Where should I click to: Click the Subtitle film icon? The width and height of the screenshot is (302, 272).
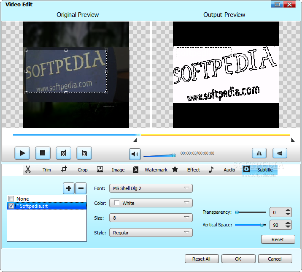pos(246,169)
